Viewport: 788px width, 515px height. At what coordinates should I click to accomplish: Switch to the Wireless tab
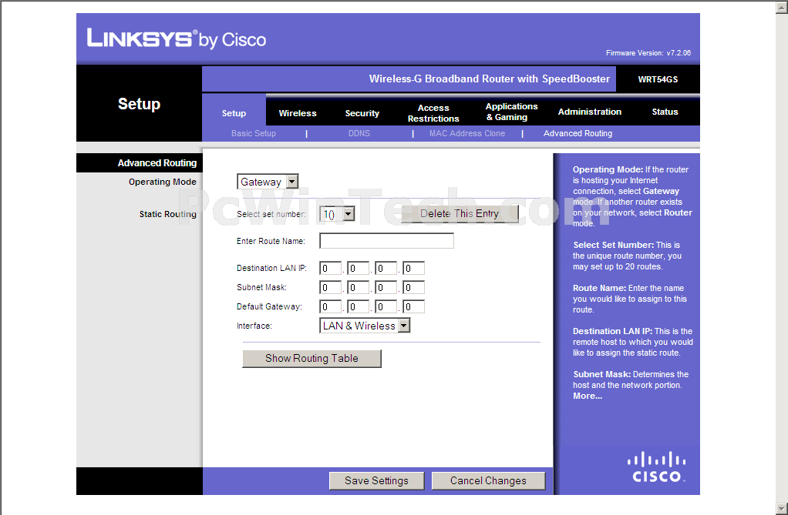pos(298,113)
